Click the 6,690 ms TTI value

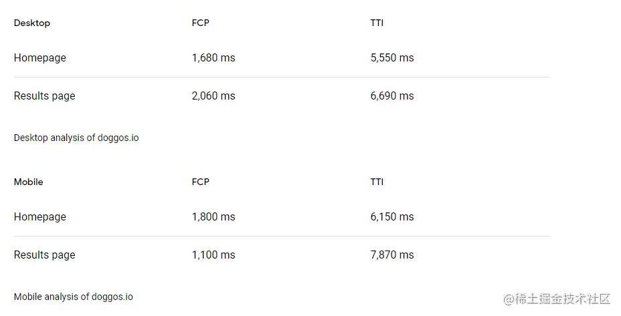coord(392,96)
